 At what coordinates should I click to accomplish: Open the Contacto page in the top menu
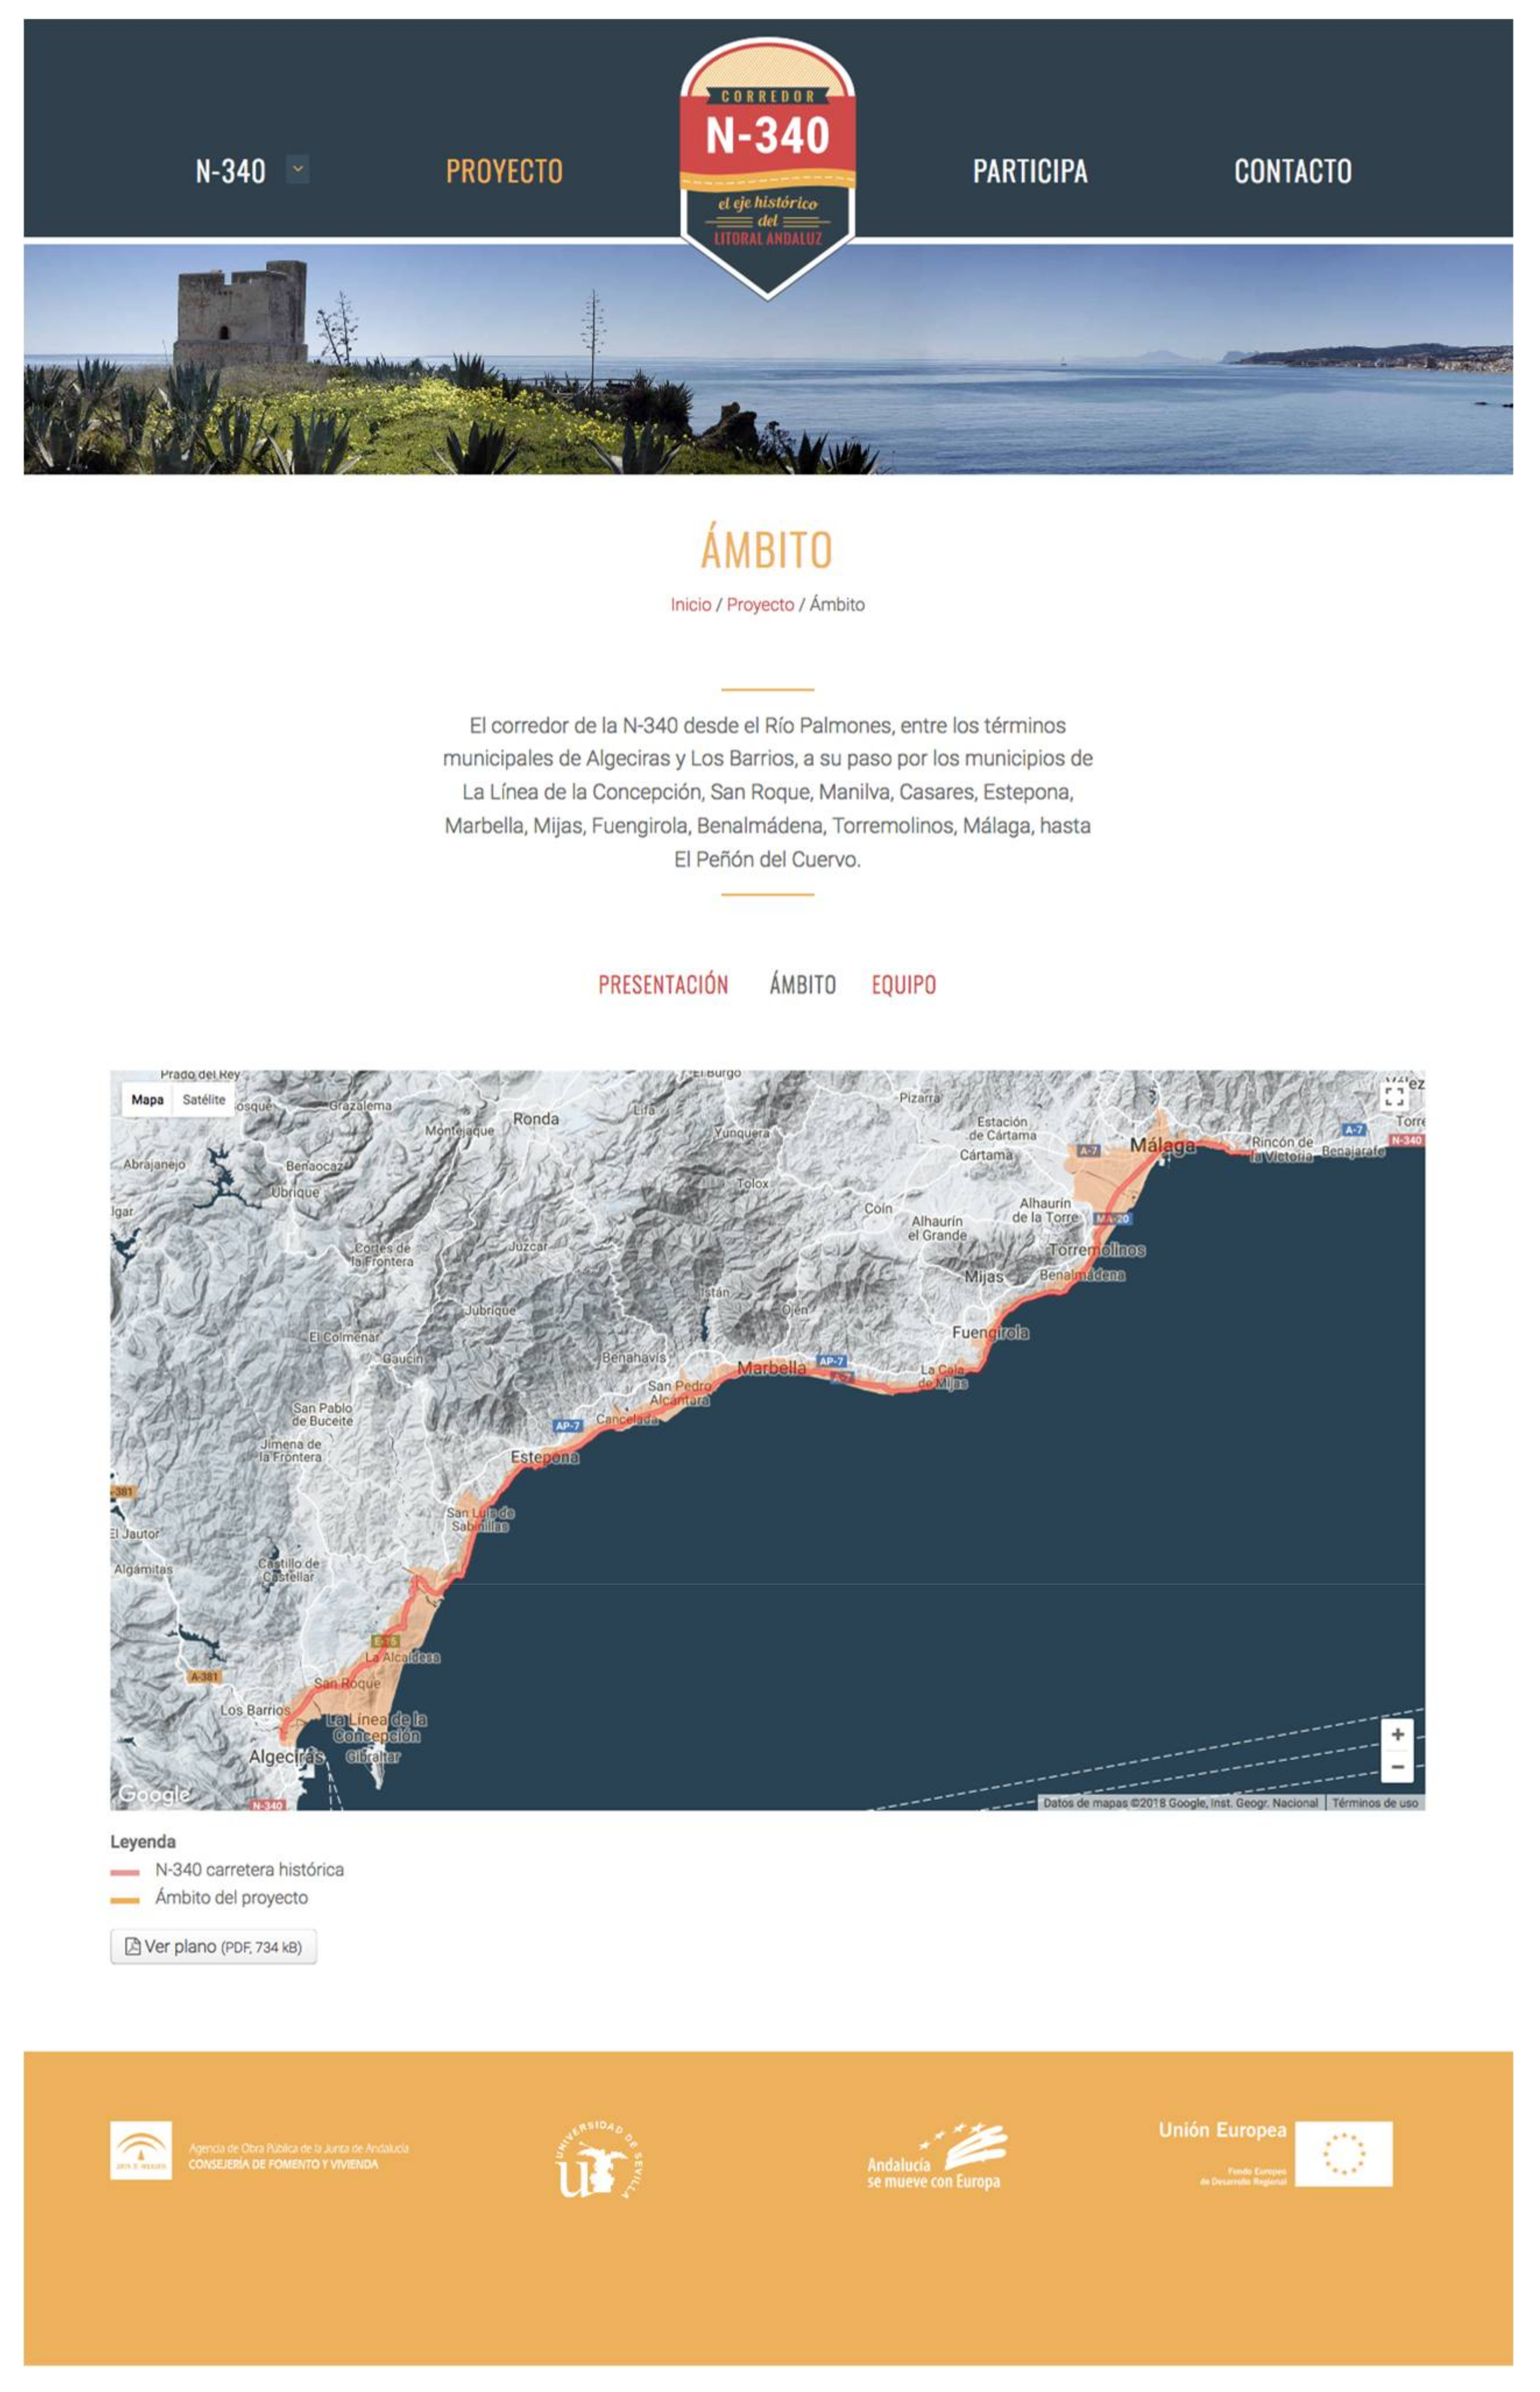tap(1292, 171)
